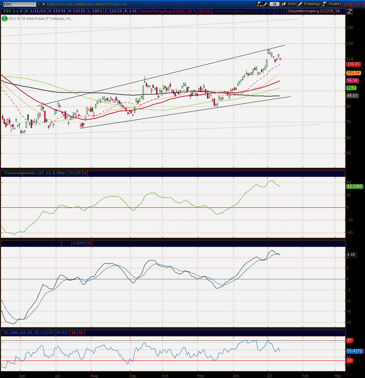Viewport: 365px width, 378px height.
Task: Open chart settings wrench icon
Action: [265, 4]
